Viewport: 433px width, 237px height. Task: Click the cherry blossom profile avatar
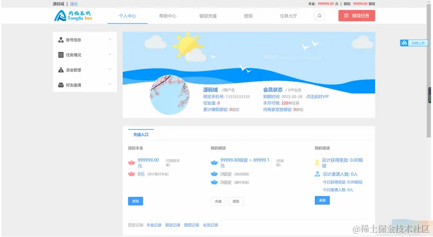(x=169, y=95)
